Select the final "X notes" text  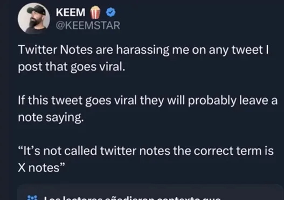pyautogui.click(x=41, y=168)
